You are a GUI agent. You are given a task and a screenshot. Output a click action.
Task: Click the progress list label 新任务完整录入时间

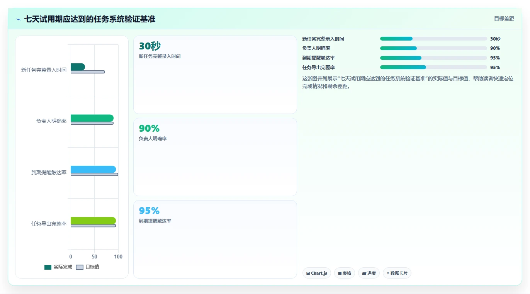tap(323, 39)
